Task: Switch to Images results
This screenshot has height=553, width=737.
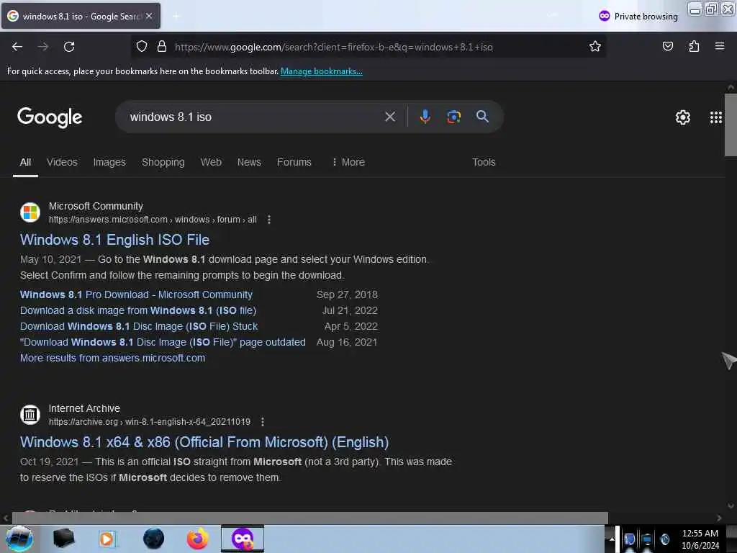Action: 109,162
